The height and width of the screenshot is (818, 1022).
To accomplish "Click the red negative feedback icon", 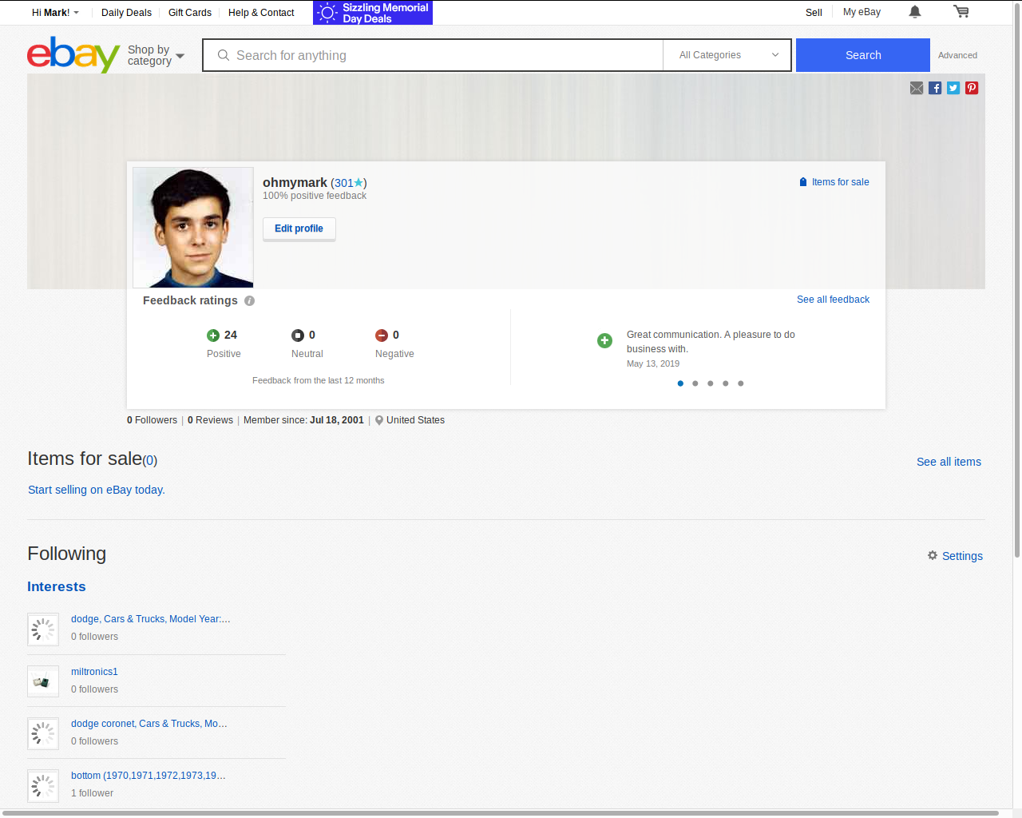I will tap(382, 336).
